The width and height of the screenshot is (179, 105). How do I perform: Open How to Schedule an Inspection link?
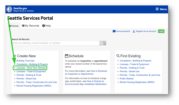coord(86,73)
